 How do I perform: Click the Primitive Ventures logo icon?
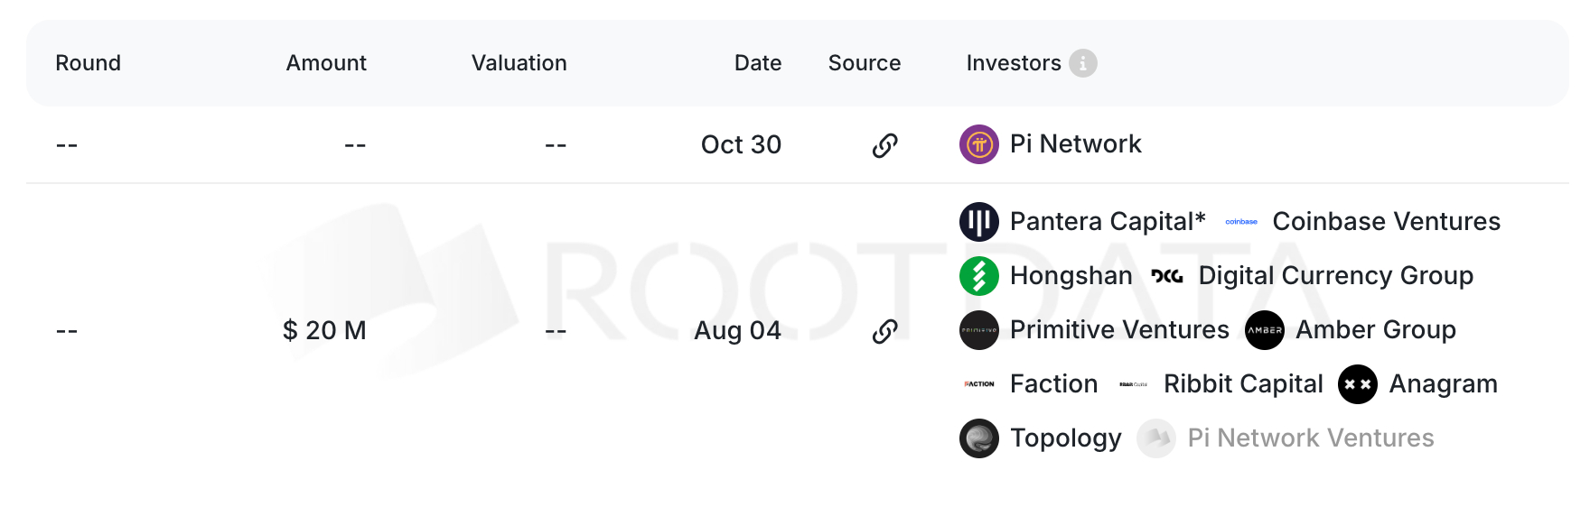coord(978,330)
